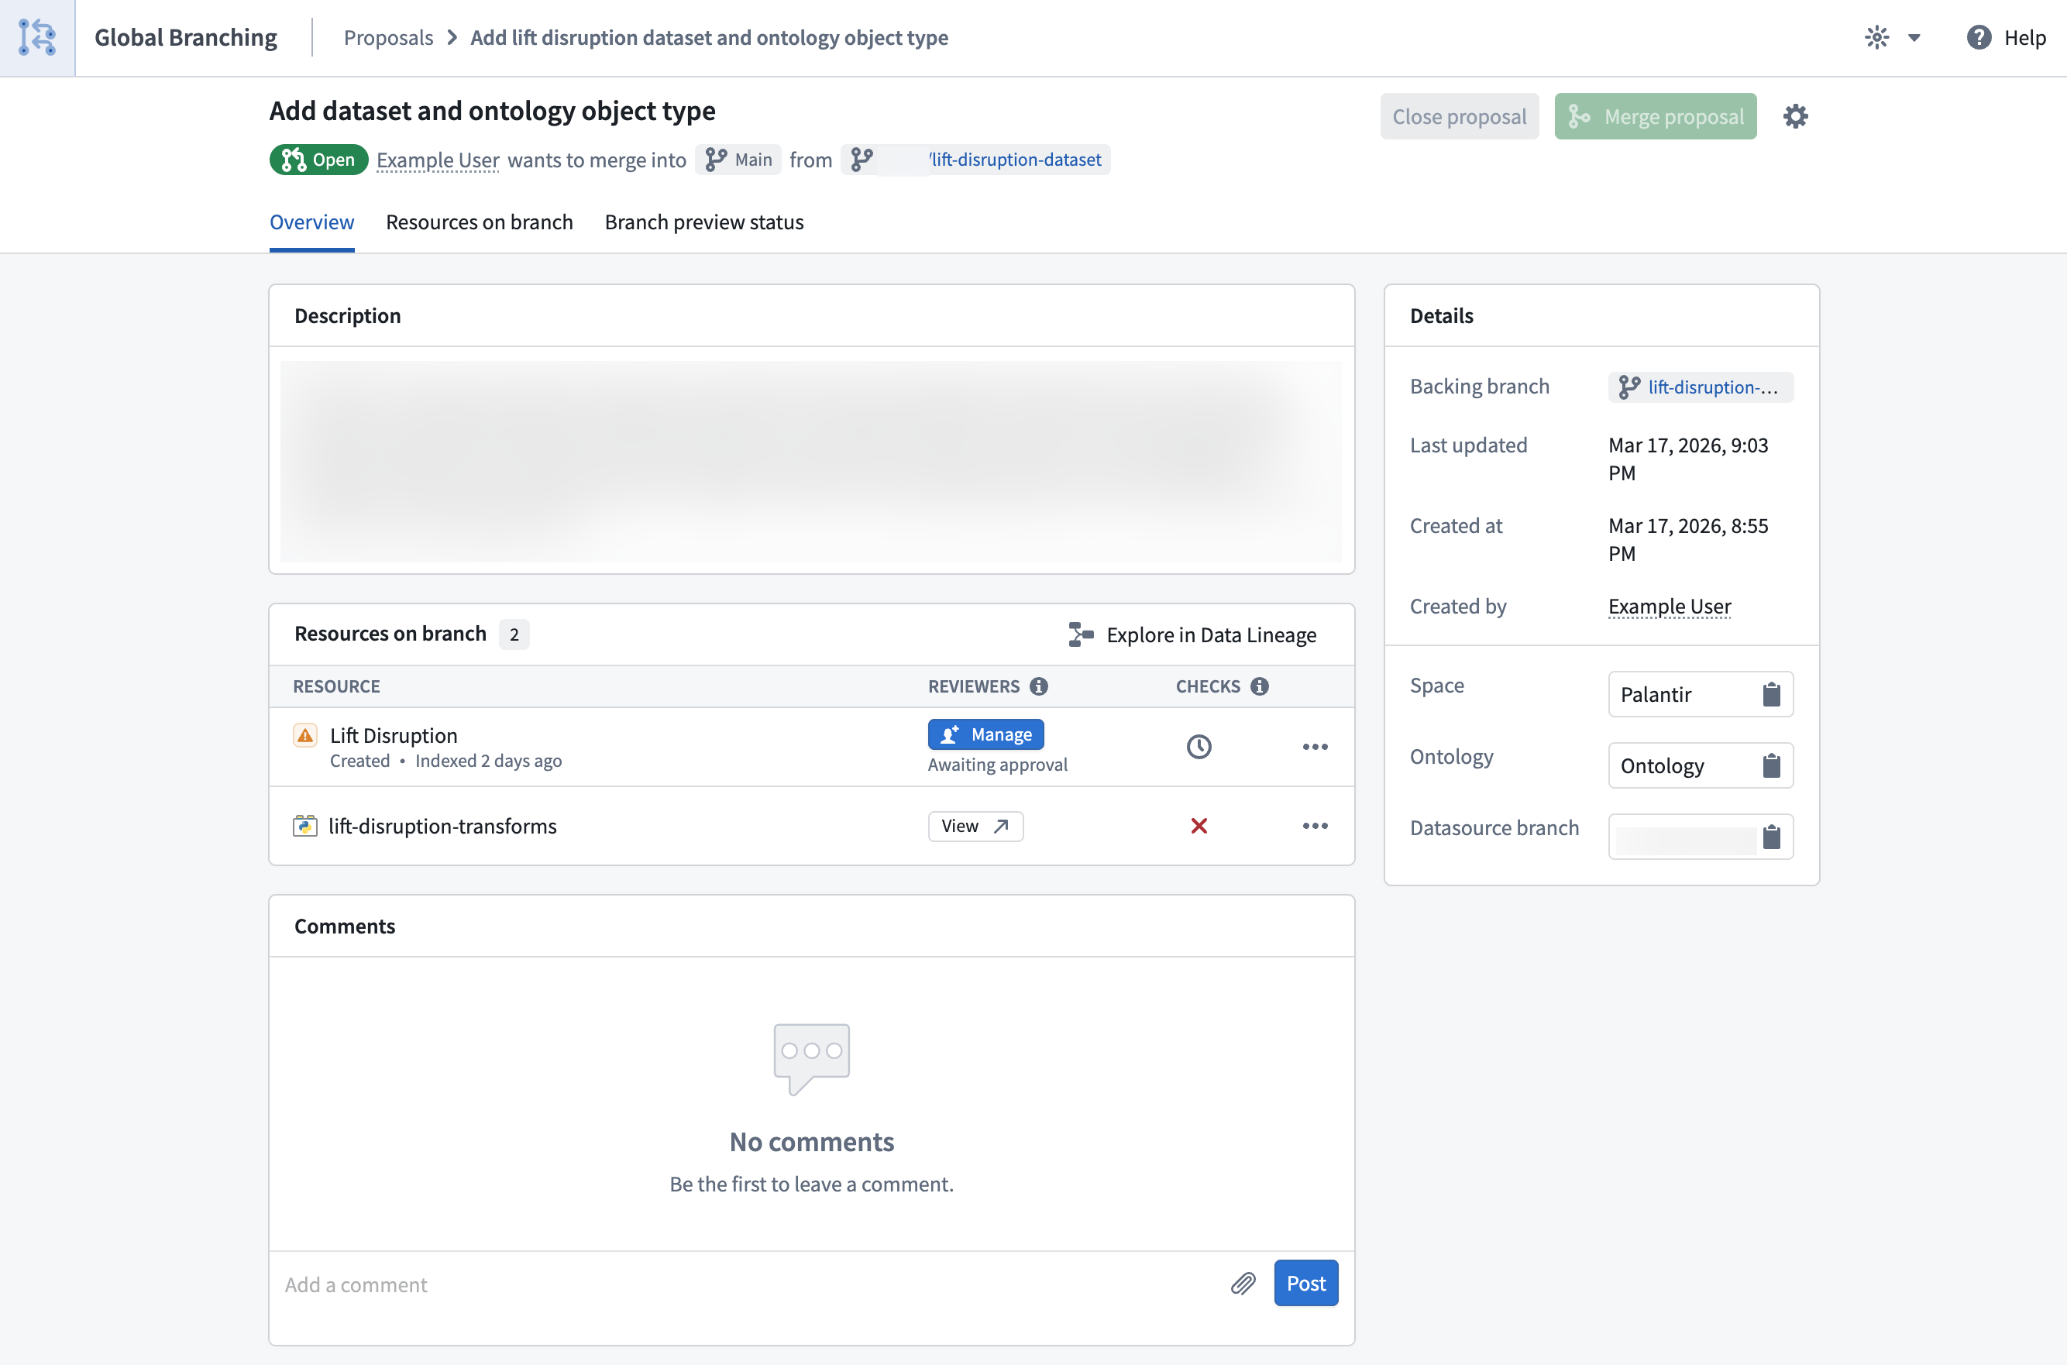
Task: Open the ellipsis menu for lift-disruption-transforms
Action: (x=1315, y=825)
